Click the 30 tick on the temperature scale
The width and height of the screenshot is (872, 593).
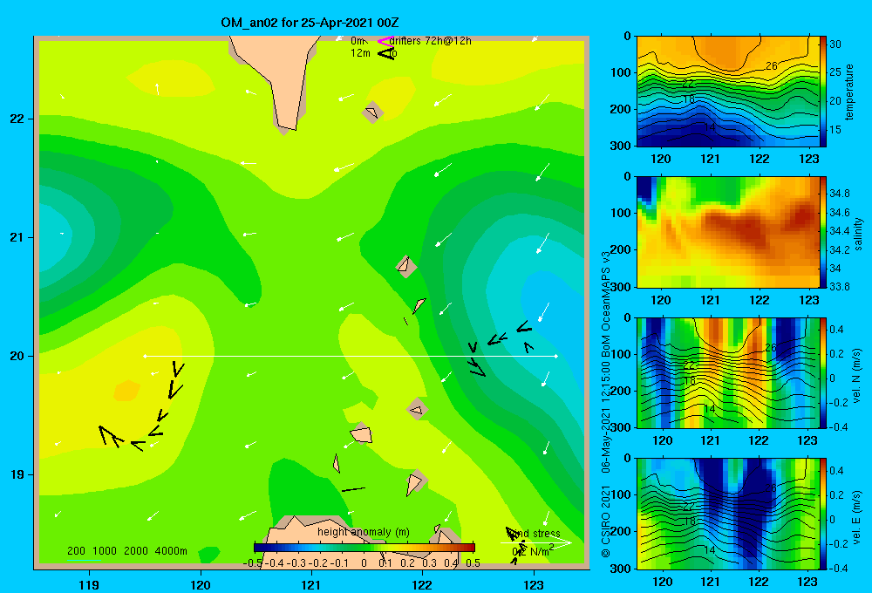pos(835,44)
